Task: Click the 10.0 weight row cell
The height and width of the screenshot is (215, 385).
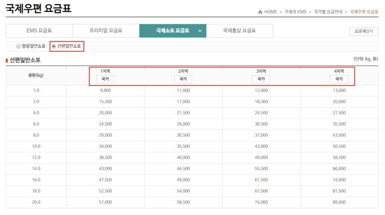Action: pyautogui.click(x=36, y=146)
